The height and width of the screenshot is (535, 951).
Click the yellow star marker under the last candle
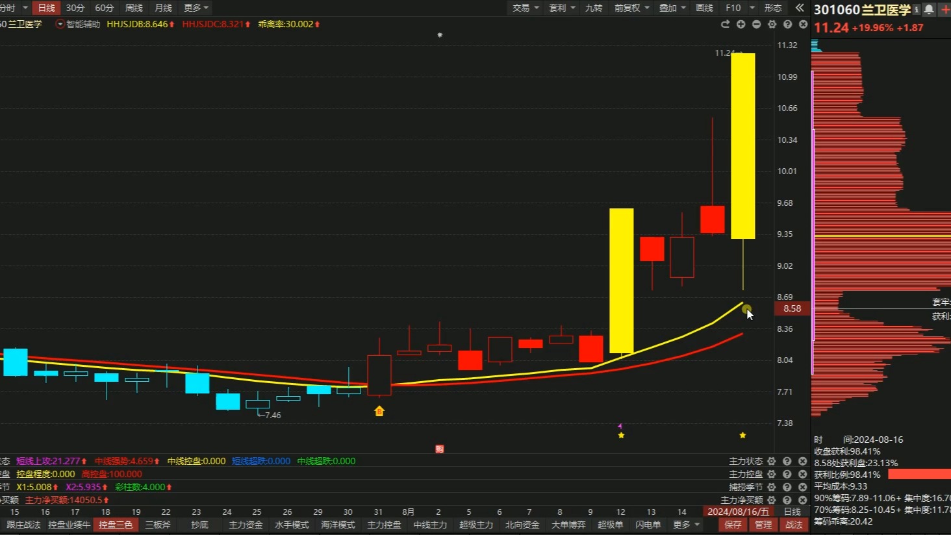(x=742, y=435)
